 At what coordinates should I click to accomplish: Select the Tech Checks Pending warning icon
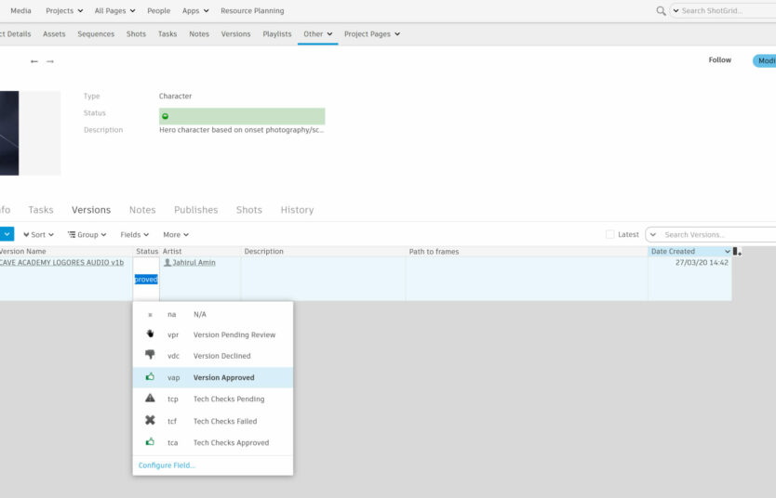[150, 399]
